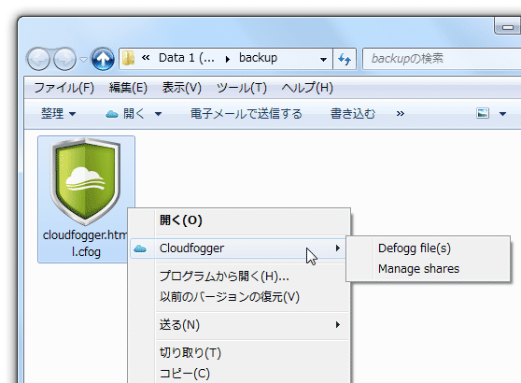
Task: Open the 表示(V) menu
Action: [x=182, y=88]
